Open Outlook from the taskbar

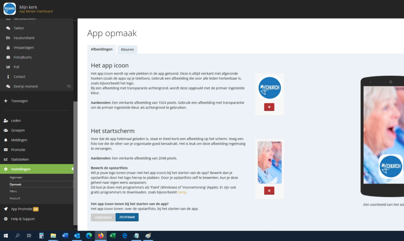click(x=77, y=236)
